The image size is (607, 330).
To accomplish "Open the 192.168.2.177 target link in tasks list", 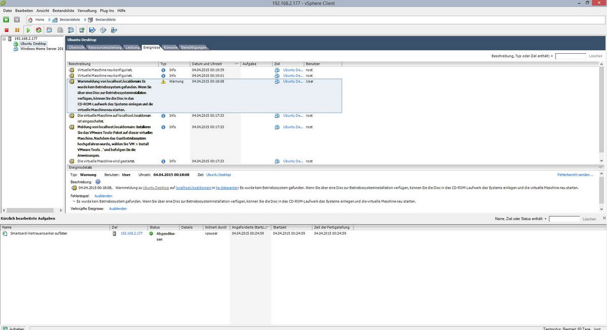I will (132, 233).
